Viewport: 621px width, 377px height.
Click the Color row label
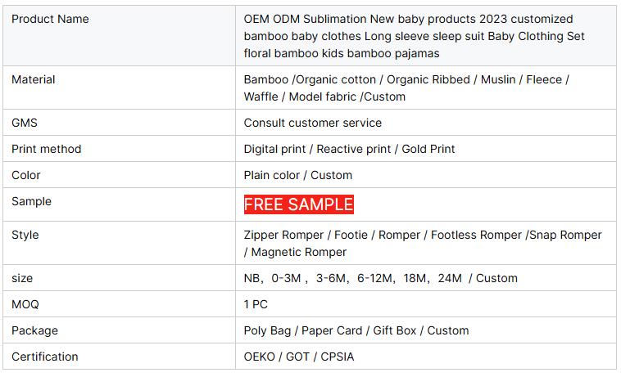click(x=26, y=175)
